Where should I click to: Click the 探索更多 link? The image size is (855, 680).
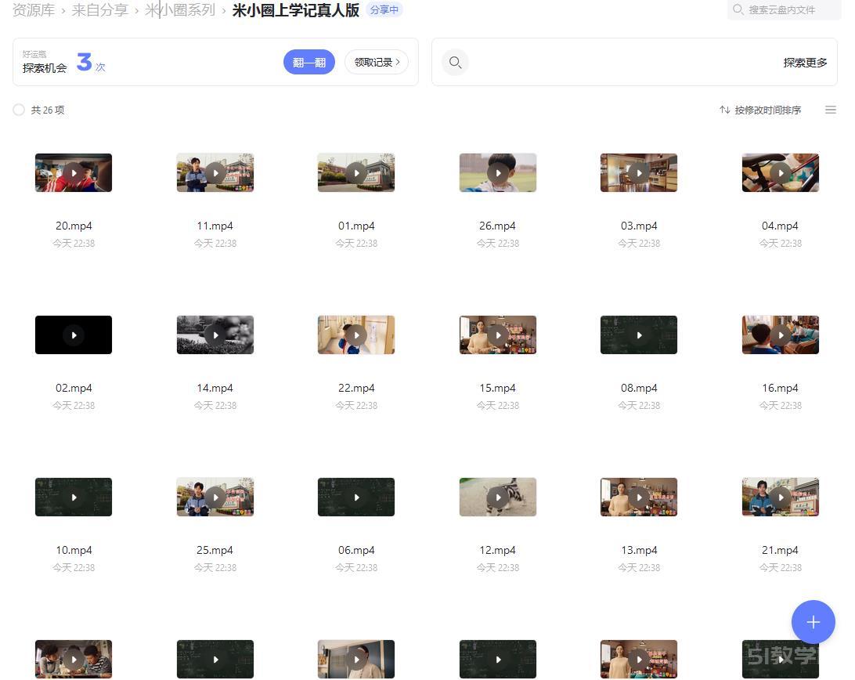pyautogui.click(x=805, y=62)
